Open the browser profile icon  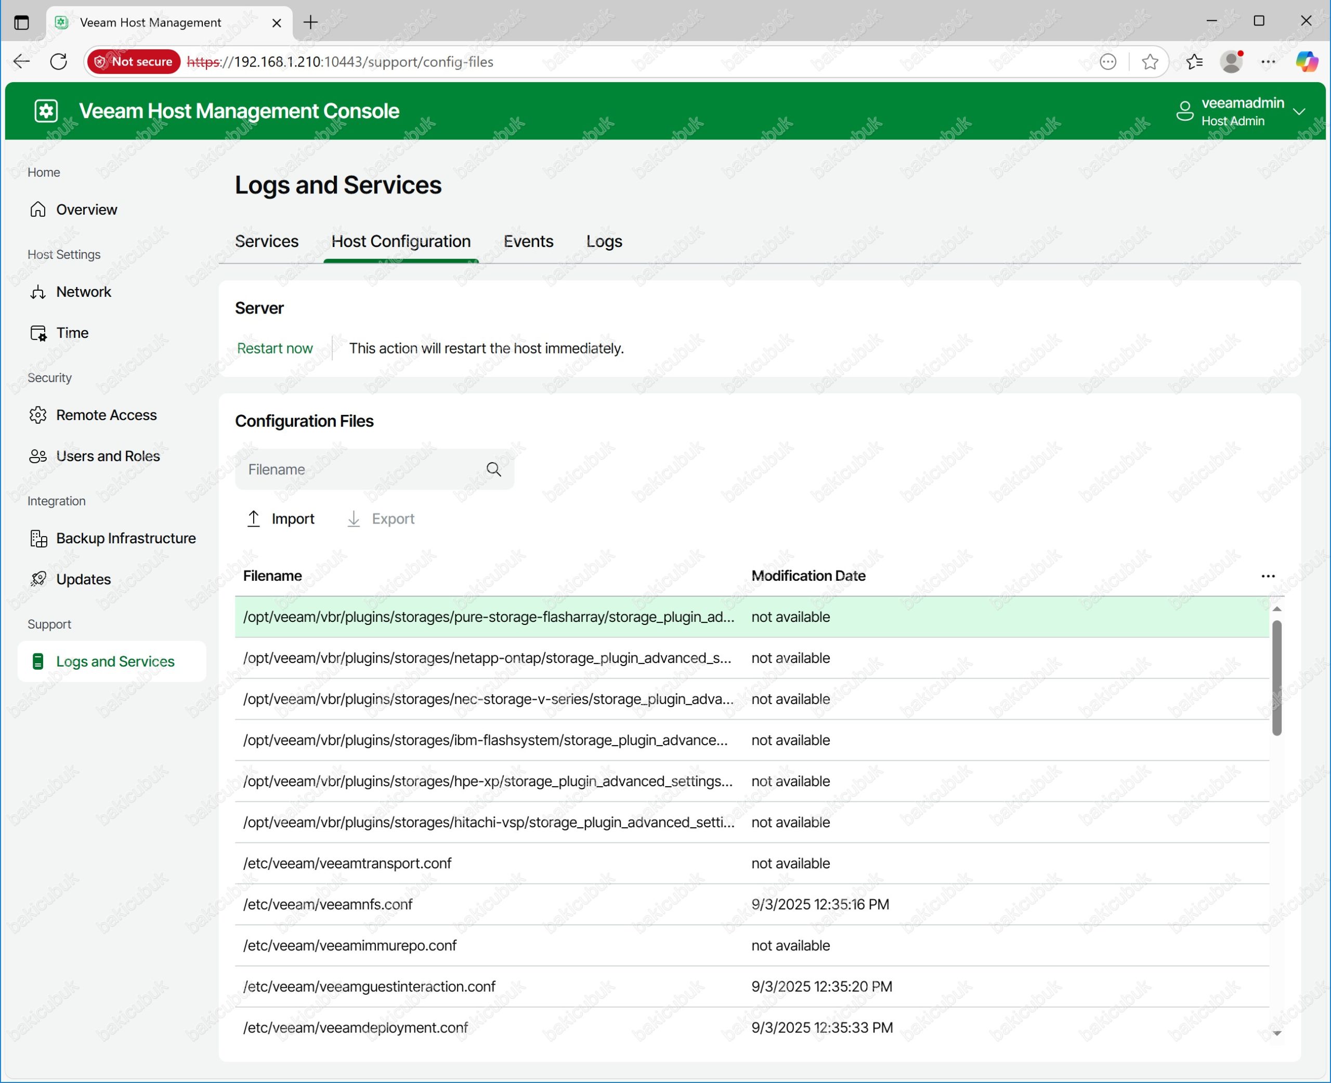point(1231,61)
